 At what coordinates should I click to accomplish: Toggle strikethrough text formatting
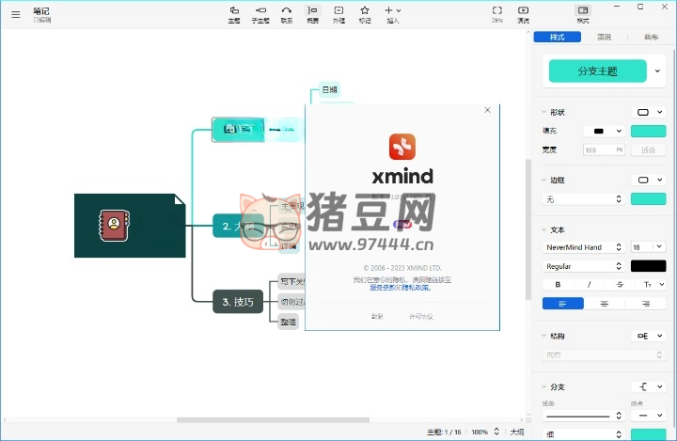point(619,284)
